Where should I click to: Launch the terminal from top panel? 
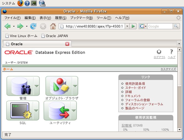point(34,3)
